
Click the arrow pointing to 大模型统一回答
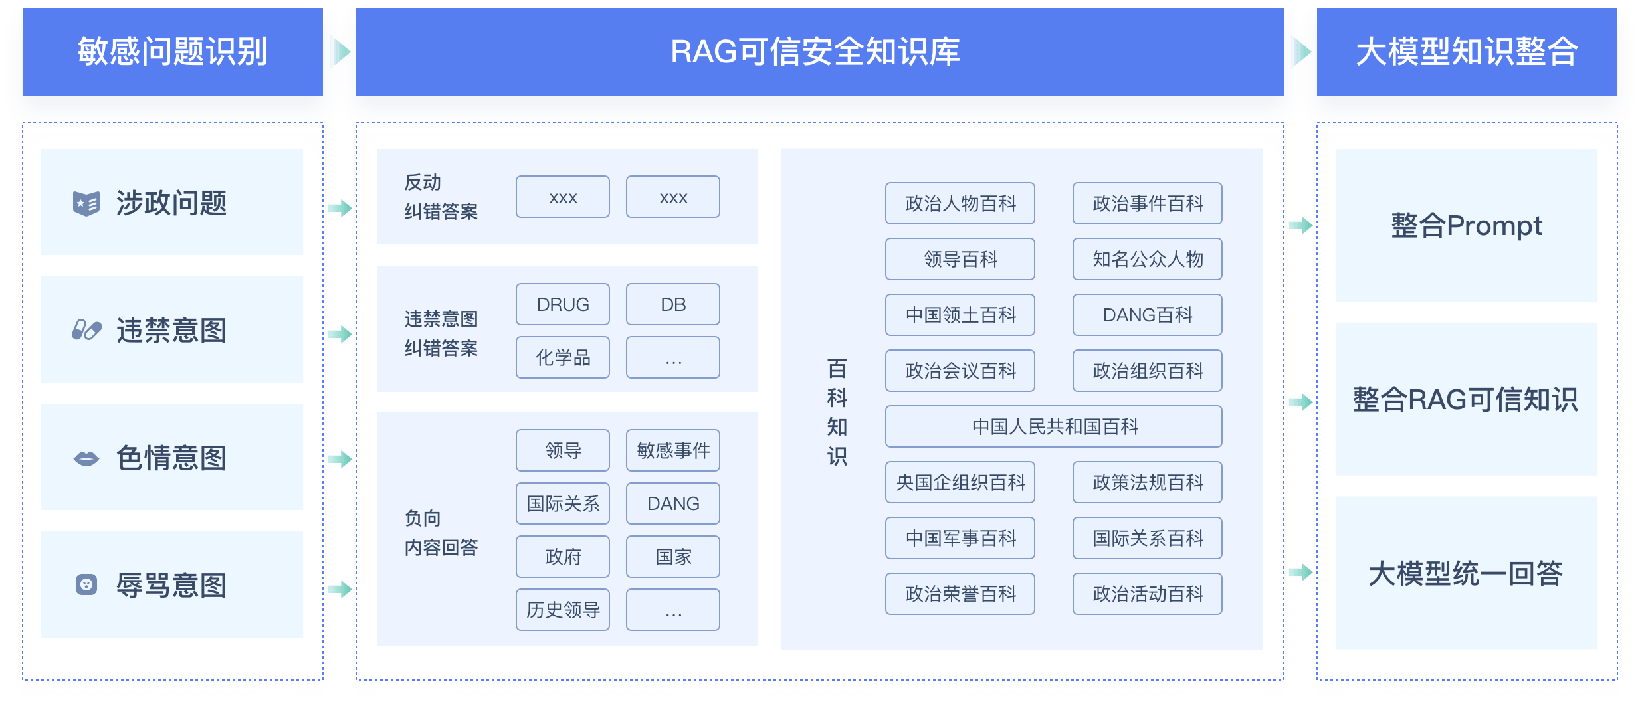[1300, 572]
